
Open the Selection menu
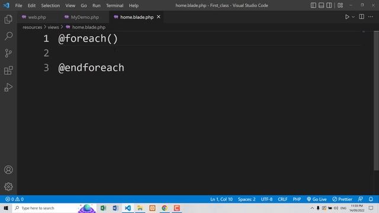[x=50, y=5]
